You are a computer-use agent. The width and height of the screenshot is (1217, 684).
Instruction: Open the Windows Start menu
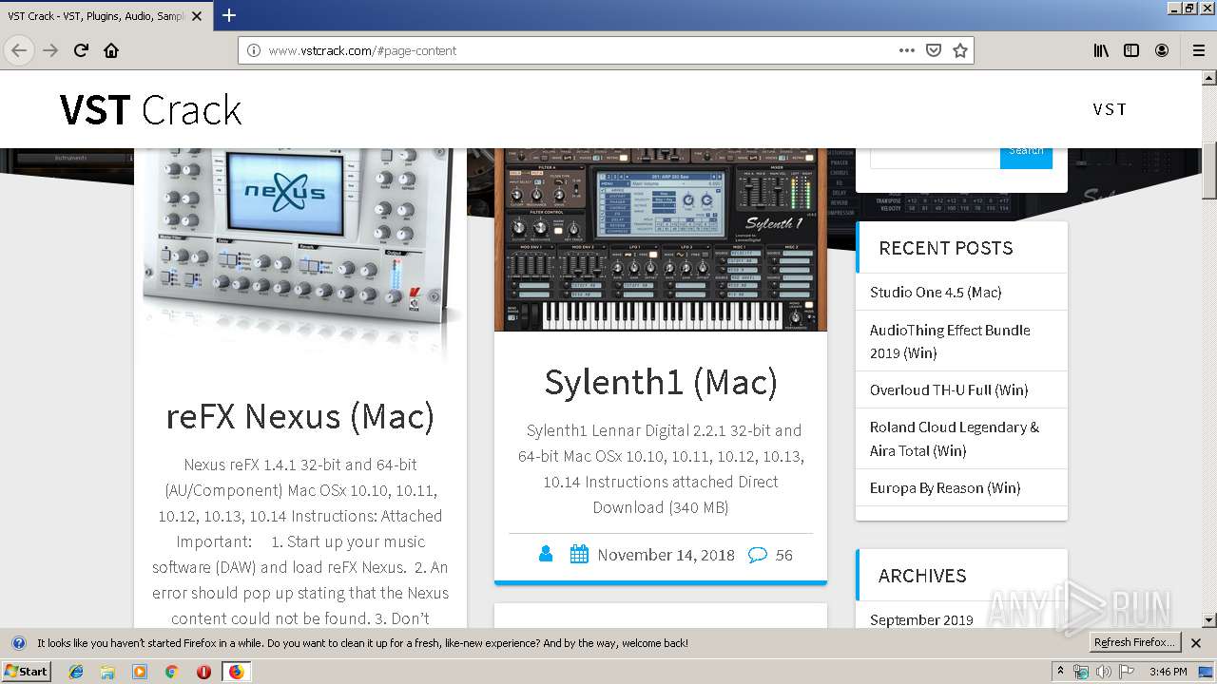click(x=26, y=672)
